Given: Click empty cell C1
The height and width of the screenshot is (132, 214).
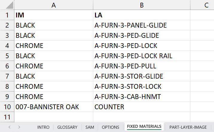Looking at the screenshot, I should click(x=202, y=15).
